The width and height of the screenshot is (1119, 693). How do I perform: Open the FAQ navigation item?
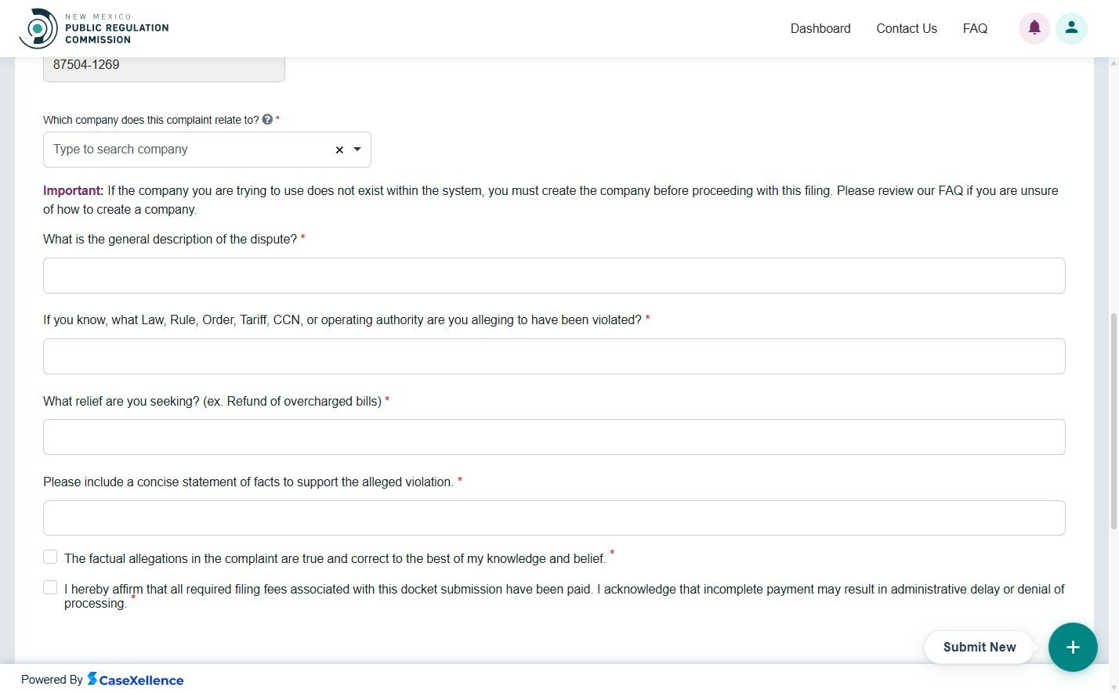pyautogui.click(x=975, y=28)
